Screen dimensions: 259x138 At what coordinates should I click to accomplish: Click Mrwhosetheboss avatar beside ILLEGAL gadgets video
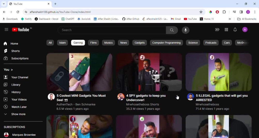point(190,97)
